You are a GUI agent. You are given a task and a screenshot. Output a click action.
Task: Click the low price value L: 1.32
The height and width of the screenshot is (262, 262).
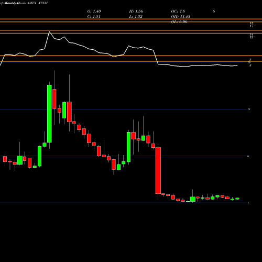136,17
